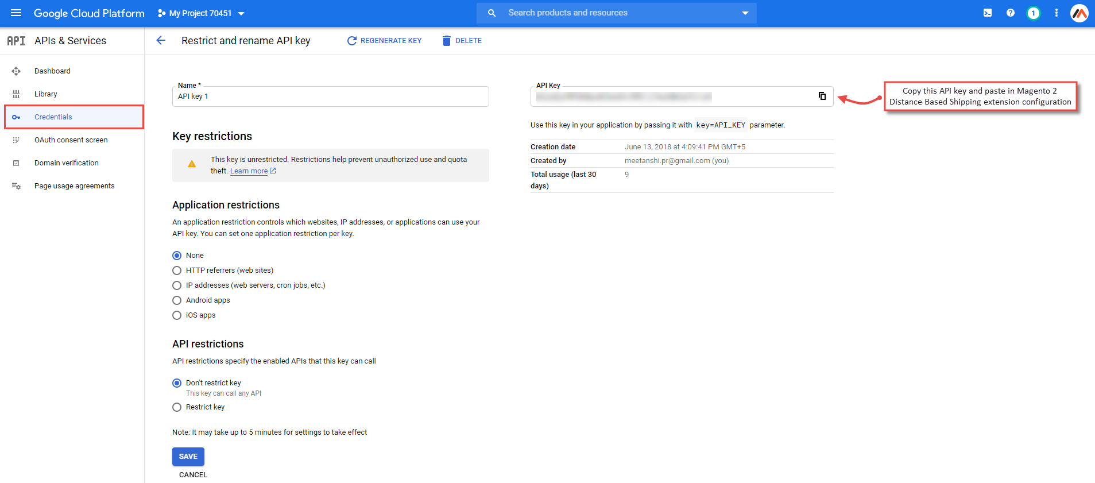The image size is (1095, 483).
Task: Open Page usage agreements in sidebar
Action: click(75, 186)
